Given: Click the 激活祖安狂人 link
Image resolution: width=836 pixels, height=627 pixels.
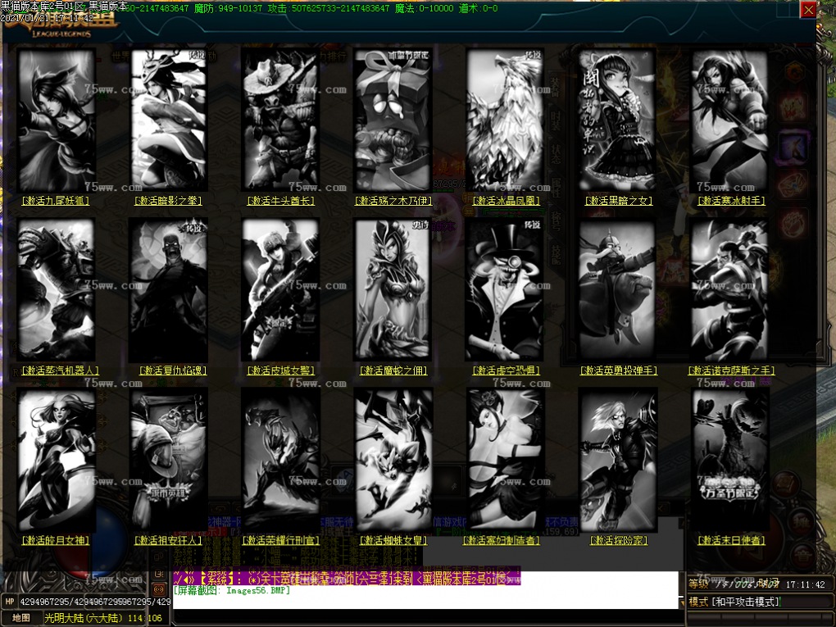Looking at the screenshot, I should tap(168, 540).
